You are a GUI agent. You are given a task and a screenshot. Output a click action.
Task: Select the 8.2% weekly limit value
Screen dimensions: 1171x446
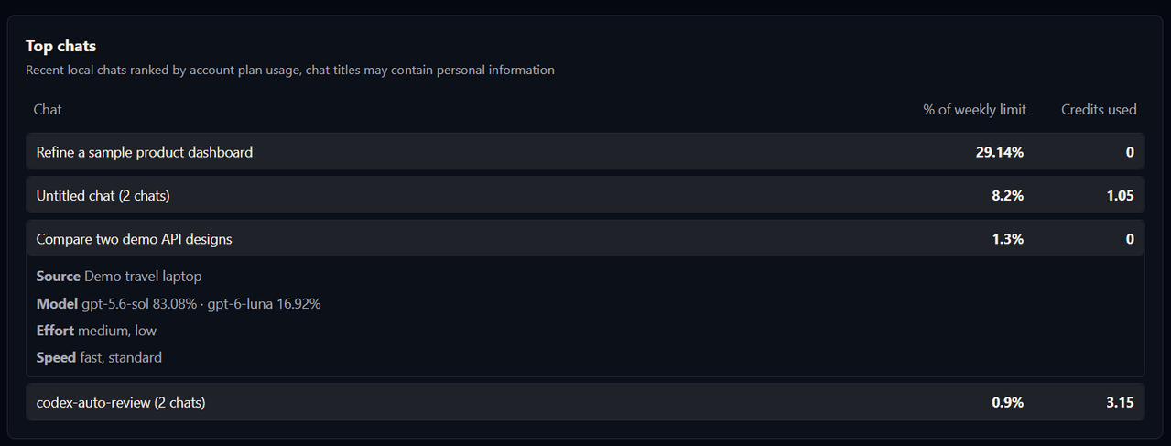[1007, 195]
